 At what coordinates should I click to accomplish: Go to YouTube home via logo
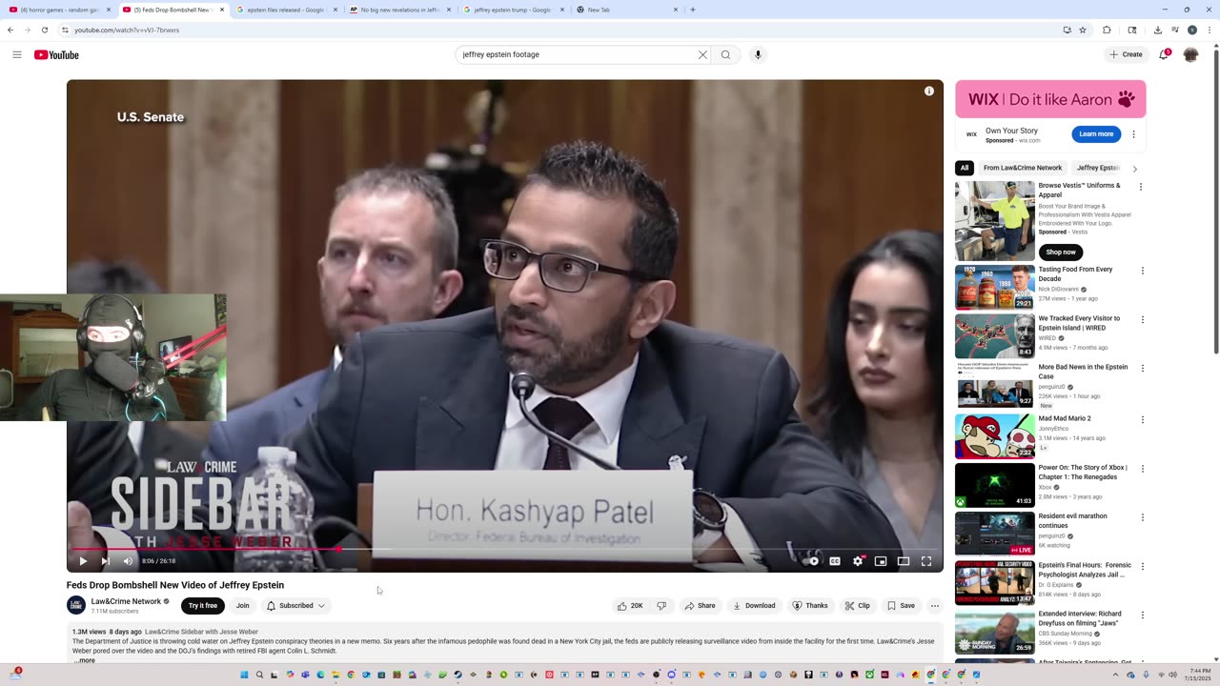click(x=56, y=54)
